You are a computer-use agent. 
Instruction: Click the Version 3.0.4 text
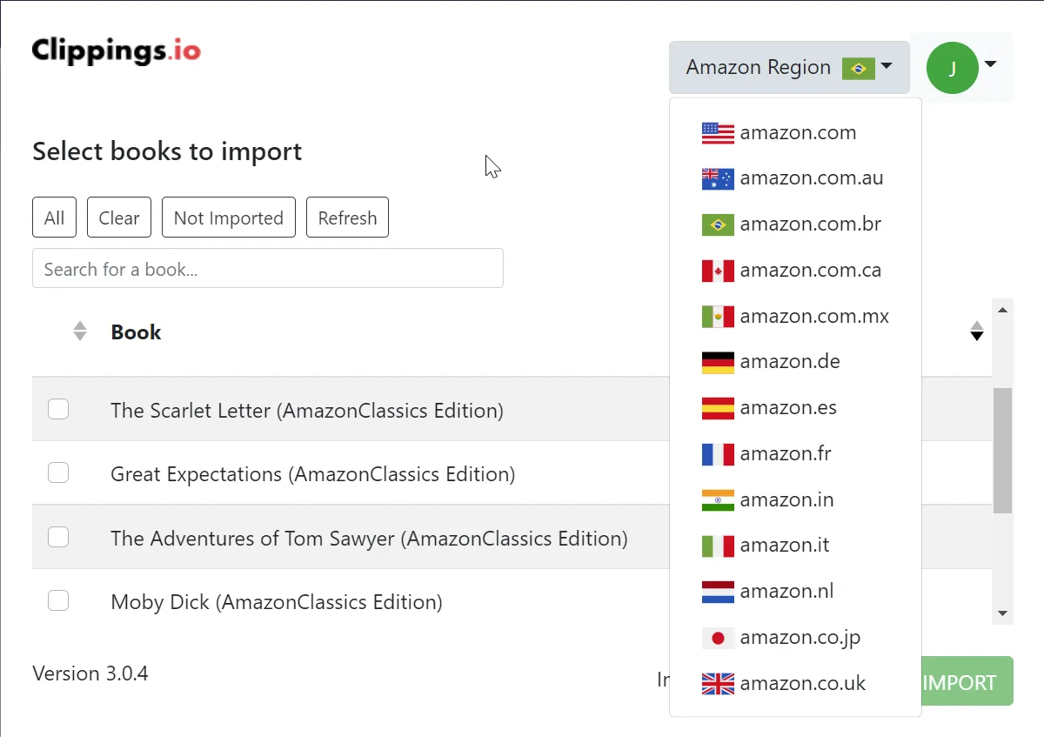tap(90, 673)
